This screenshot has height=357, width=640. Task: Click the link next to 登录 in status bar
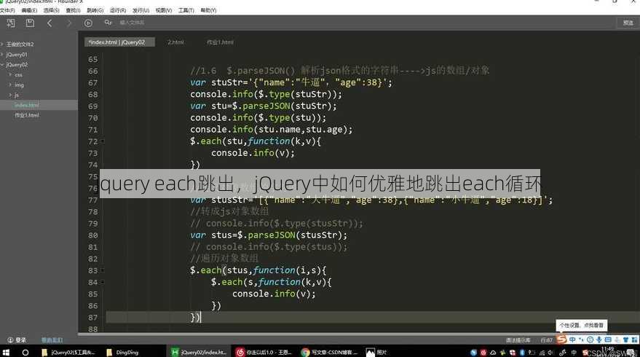pyautogui.click(x=52, y=340)
